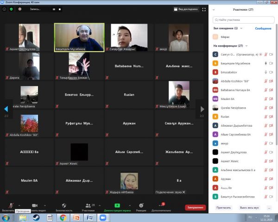The height and width of the screenshot is (222, 278).
Task: Click the red Завершение end button
Action: (x=195, y=208)
